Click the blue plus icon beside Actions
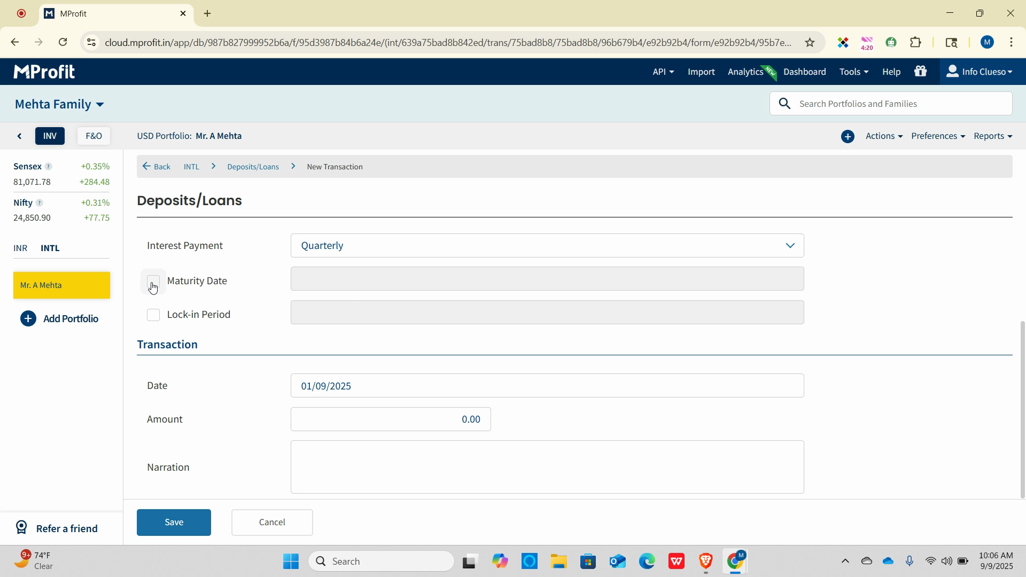 click(848, 136)
